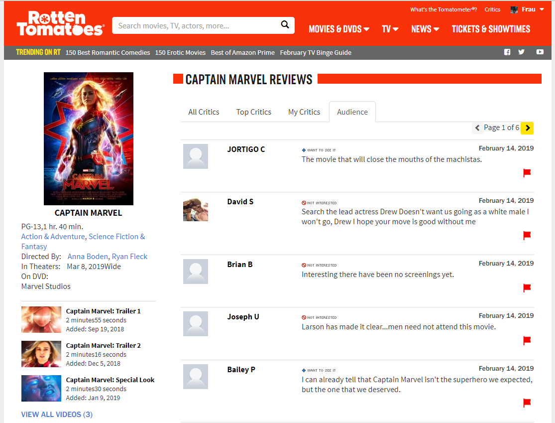Open the TV dropdown menu
Viewport: 555px width, 423px height.
tap(390, 29)
